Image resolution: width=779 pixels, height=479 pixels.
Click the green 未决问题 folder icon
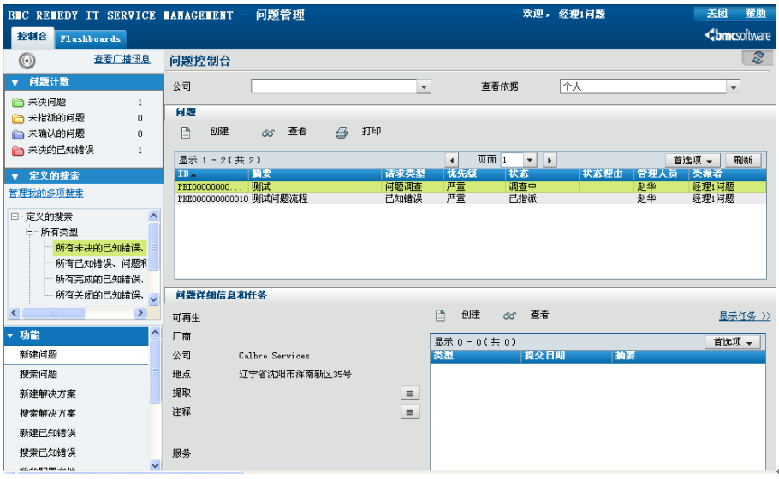click(18, 103)
